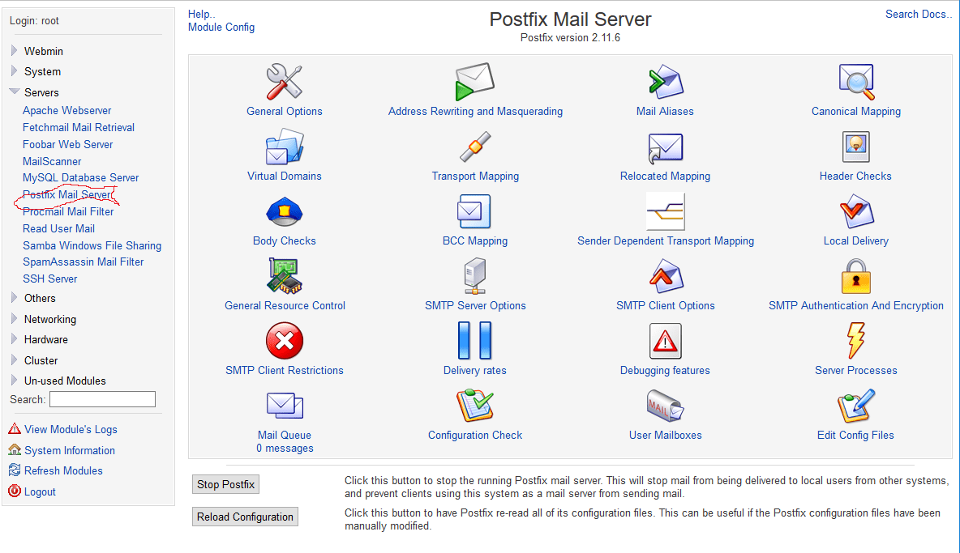Open the Configuration Check clipboard icon
Viewport: 960px width, 553px height.
(x=475, y=405)
